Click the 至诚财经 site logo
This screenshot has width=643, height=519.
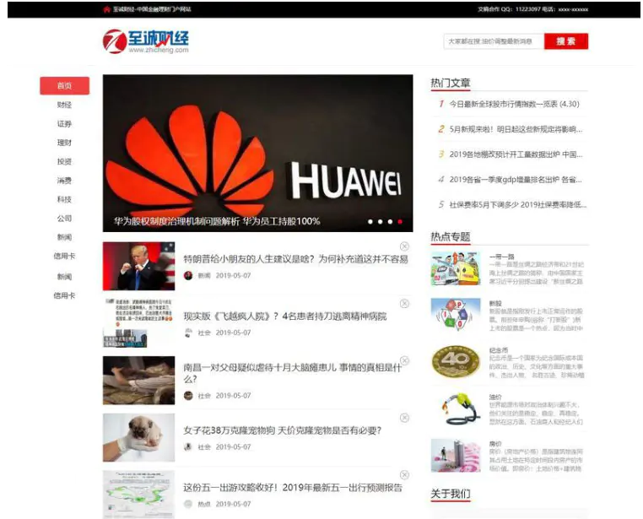tap(147, 41)
